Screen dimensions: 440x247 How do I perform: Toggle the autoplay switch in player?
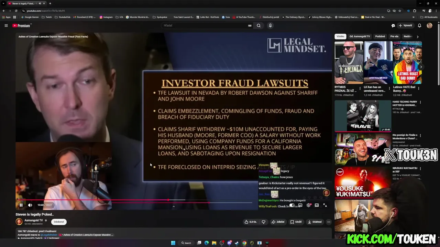[x=292, y=205]
